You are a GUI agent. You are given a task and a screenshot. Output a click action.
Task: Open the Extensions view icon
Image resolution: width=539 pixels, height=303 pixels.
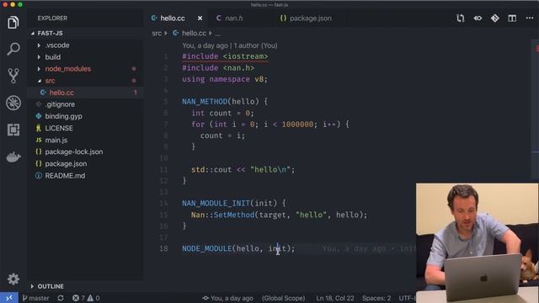(x=13, y=130)
